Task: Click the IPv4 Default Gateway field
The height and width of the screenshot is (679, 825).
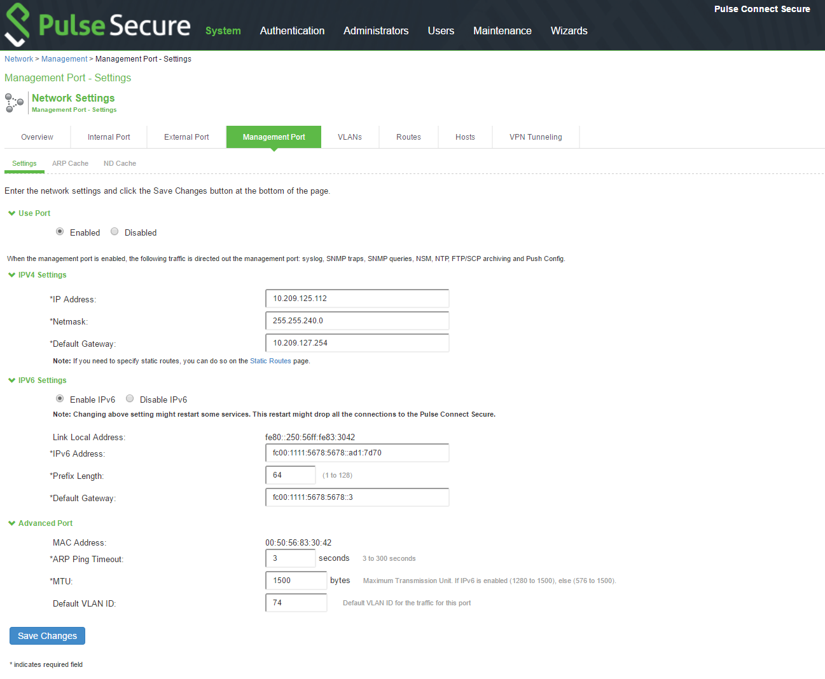Action: click(357, 343)
